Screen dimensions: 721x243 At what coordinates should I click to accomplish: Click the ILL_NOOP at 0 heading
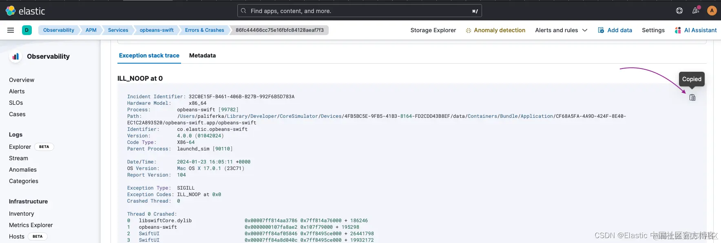click(x=140, y=78)
